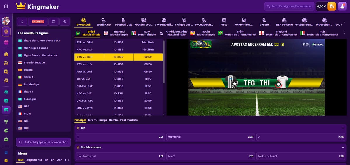This screenshot has width=350, height=165.
Task: Open the playing cards section icon
Action: coord(6,71)
